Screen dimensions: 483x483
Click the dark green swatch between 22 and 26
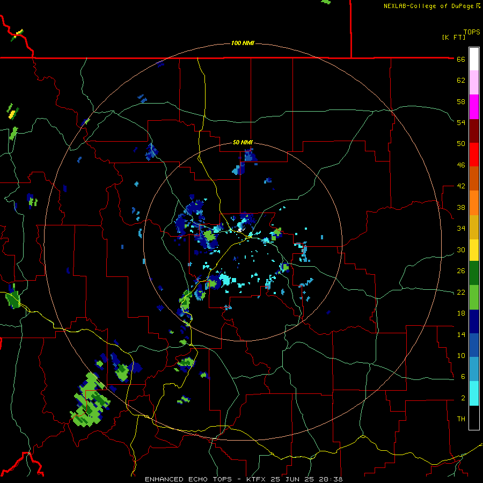tap(474, 273)
